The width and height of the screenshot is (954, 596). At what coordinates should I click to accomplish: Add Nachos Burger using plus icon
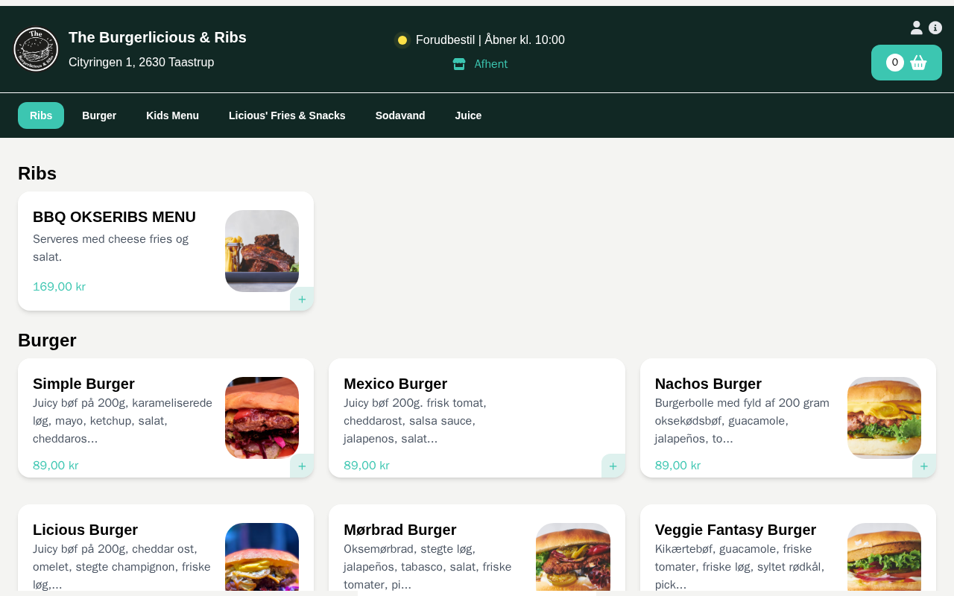point(924,466)
